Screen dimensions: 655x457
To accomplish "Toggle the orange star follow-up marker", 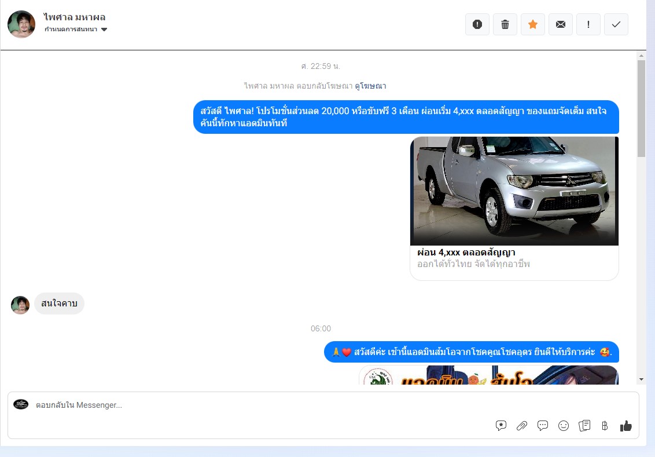I will [x=533, y=24].
